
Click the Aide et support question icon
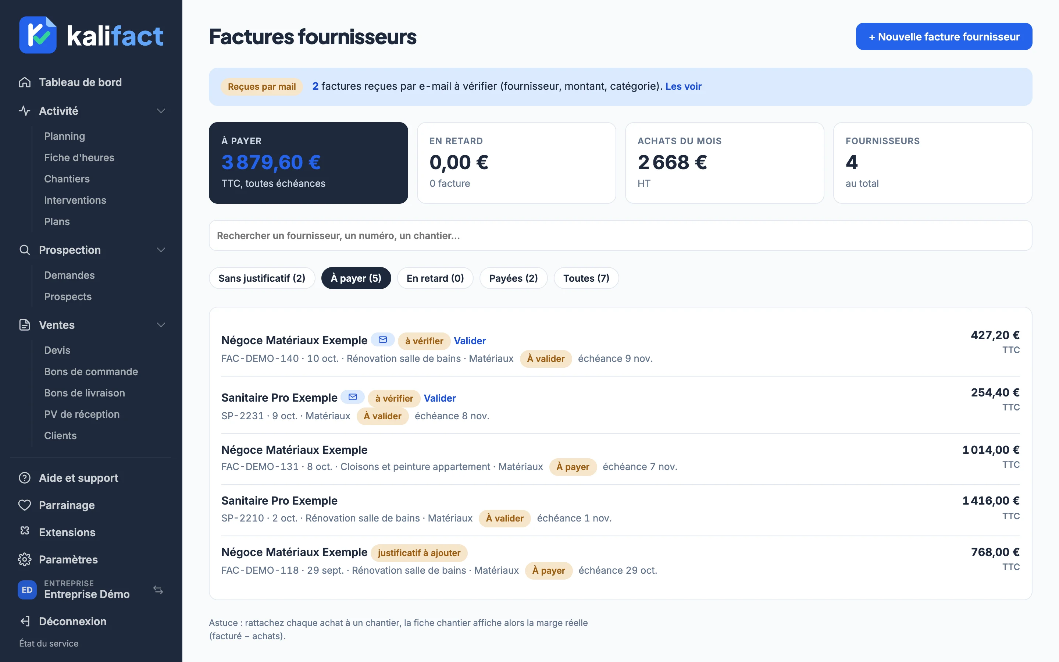[25, 478]
